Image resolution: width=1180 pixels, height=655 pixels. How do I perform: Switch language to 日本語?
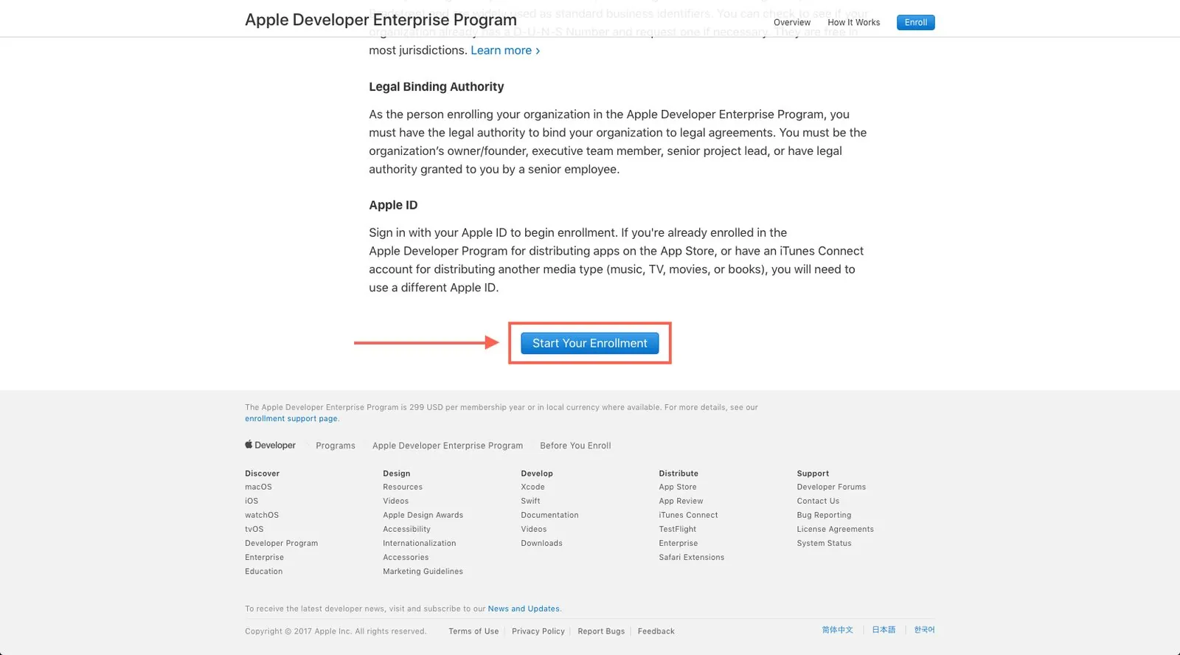[x=884, y=630]
